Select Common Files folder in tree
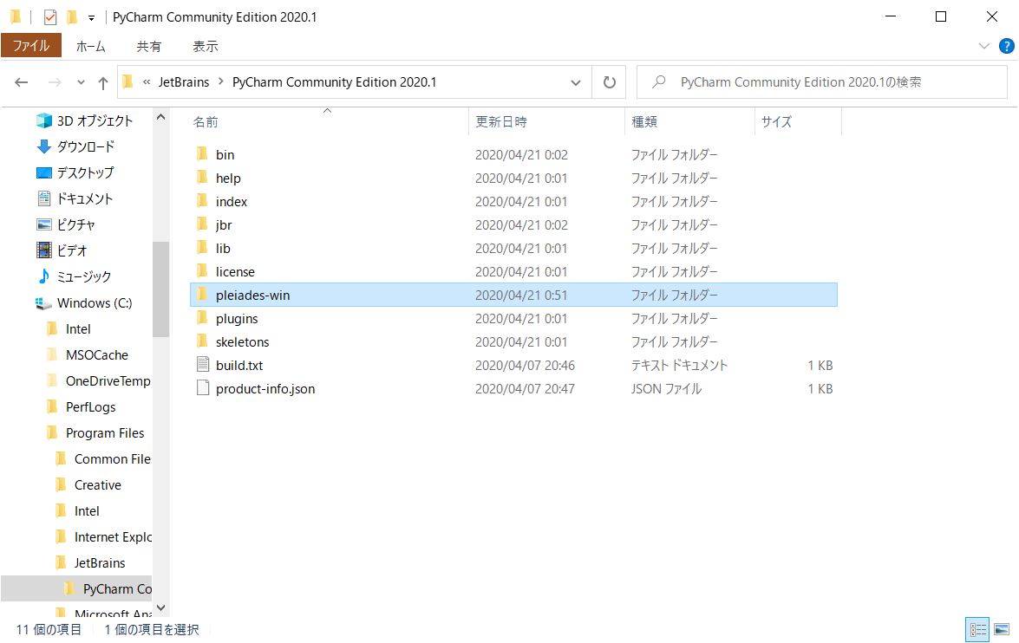 click(113, 458)
